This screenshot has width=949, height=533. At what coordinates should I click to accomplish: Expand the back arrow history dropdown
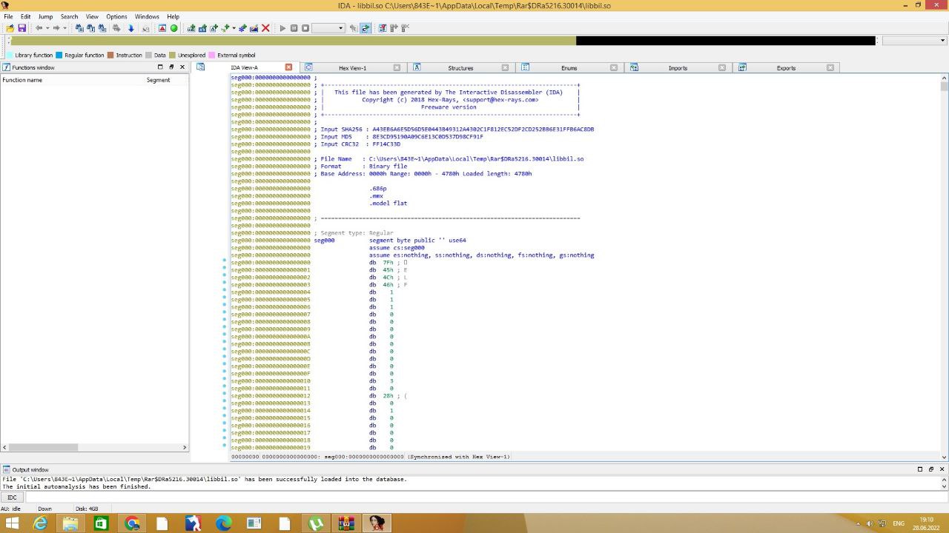click(x=47, y=28)
